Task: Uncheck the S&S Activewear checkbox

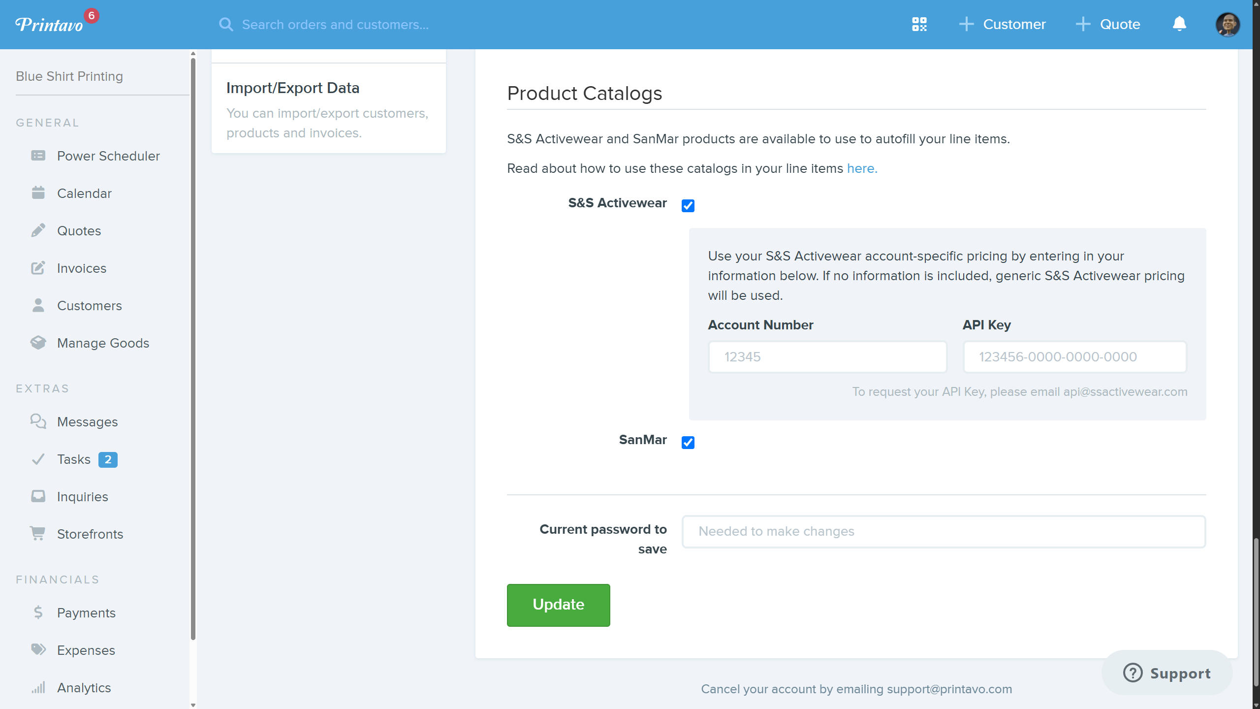Action: (x=688, y=205)
